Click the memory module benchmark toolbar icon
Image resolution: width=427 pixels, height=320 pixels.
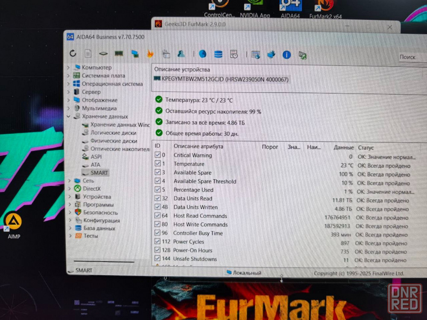(118, 54)
